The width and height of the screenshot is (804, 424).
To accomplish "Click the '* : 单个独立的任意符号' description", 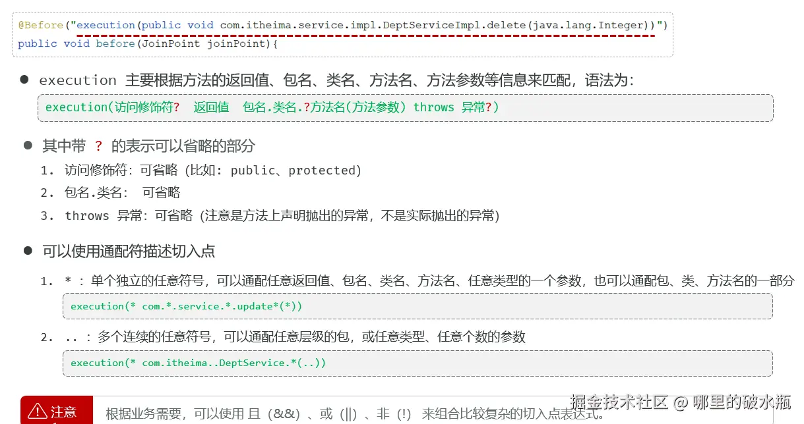I will click(x=429, y=281).
